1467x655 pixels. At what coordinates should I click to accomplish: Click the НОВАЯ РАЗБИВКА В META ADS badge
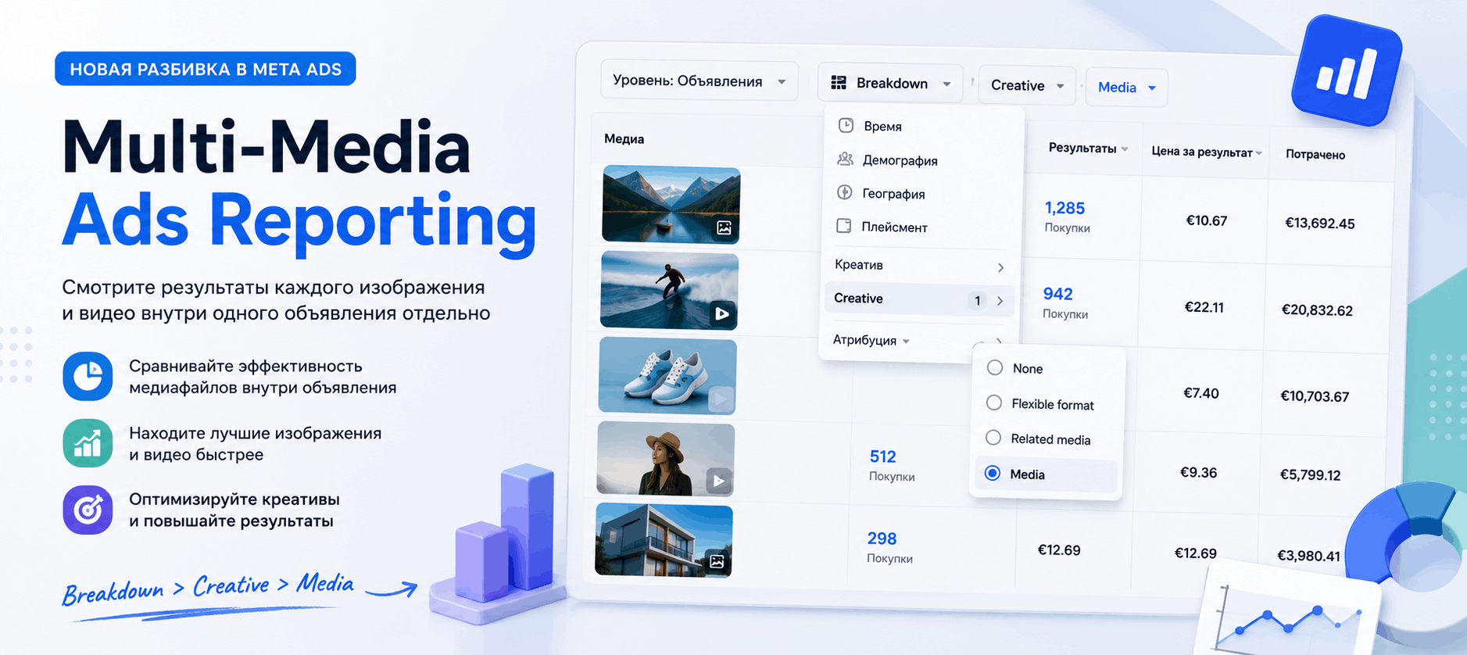coord(206,69)
